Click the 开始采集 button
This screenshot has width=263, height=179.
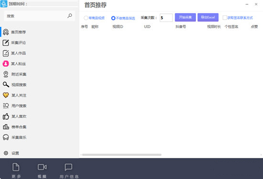coord(186,17)
